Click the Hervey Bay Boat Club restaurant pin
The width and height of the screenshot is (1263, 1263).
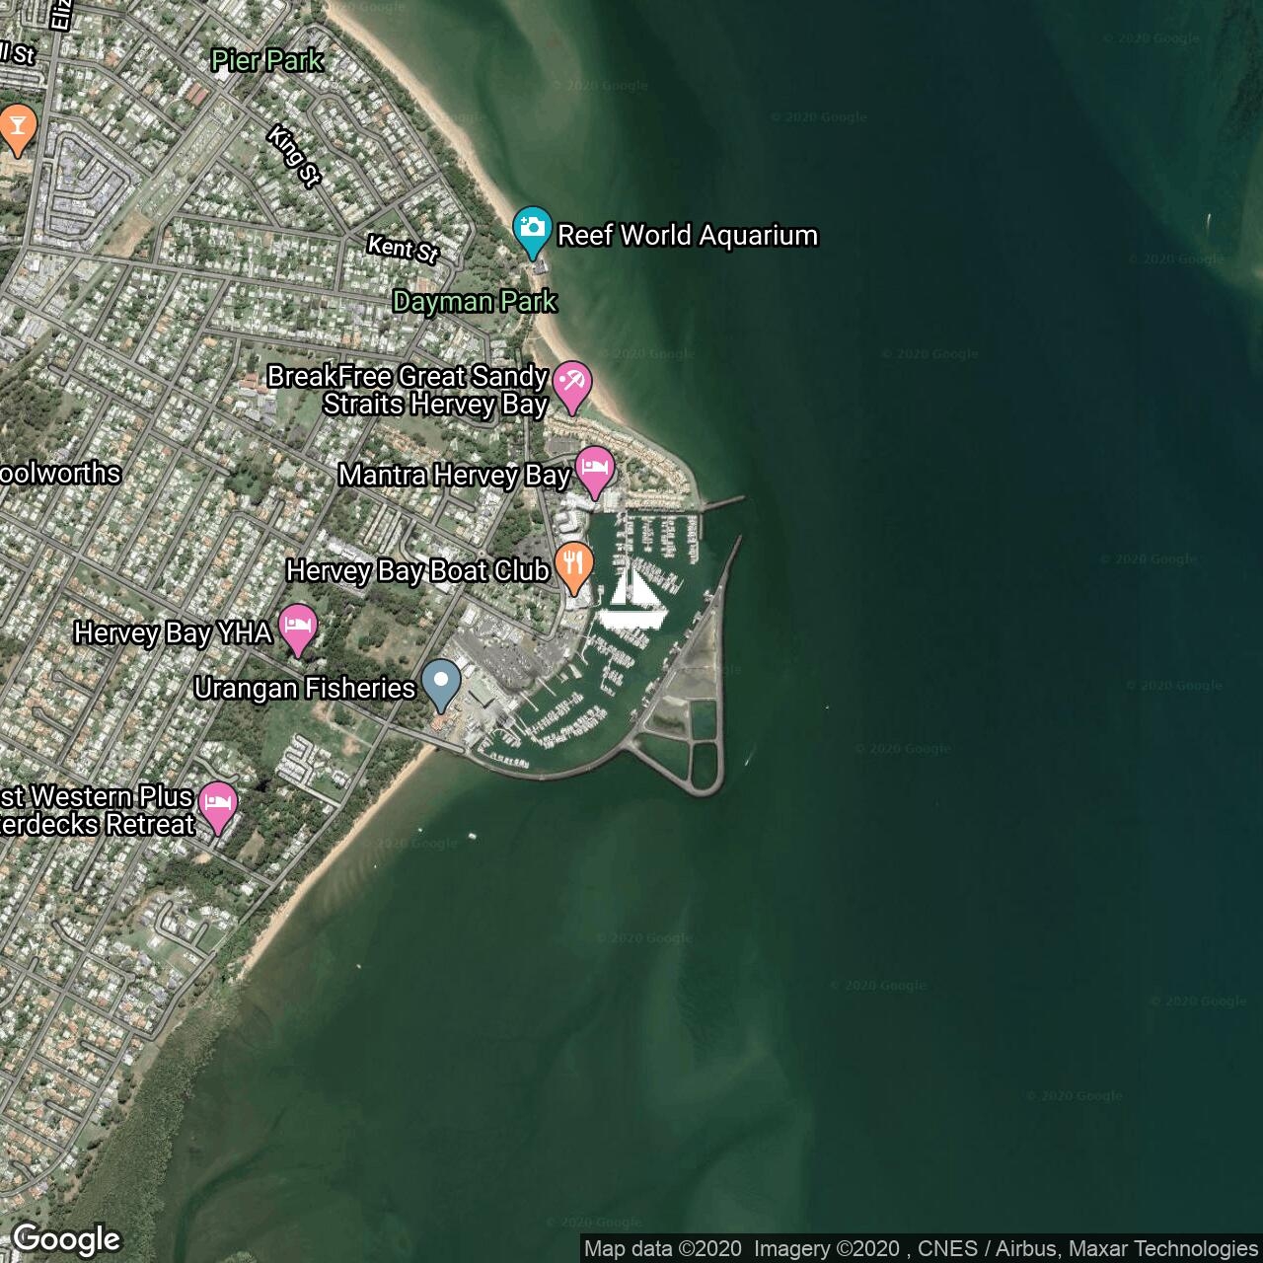point(573,569)
